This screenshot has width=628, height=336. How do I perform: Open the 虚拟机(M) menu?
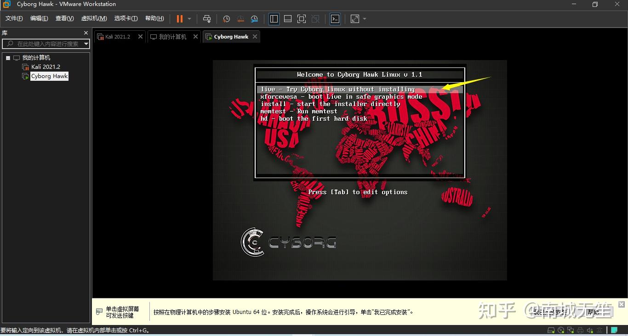pyautogui.click(x=94, y=18)
